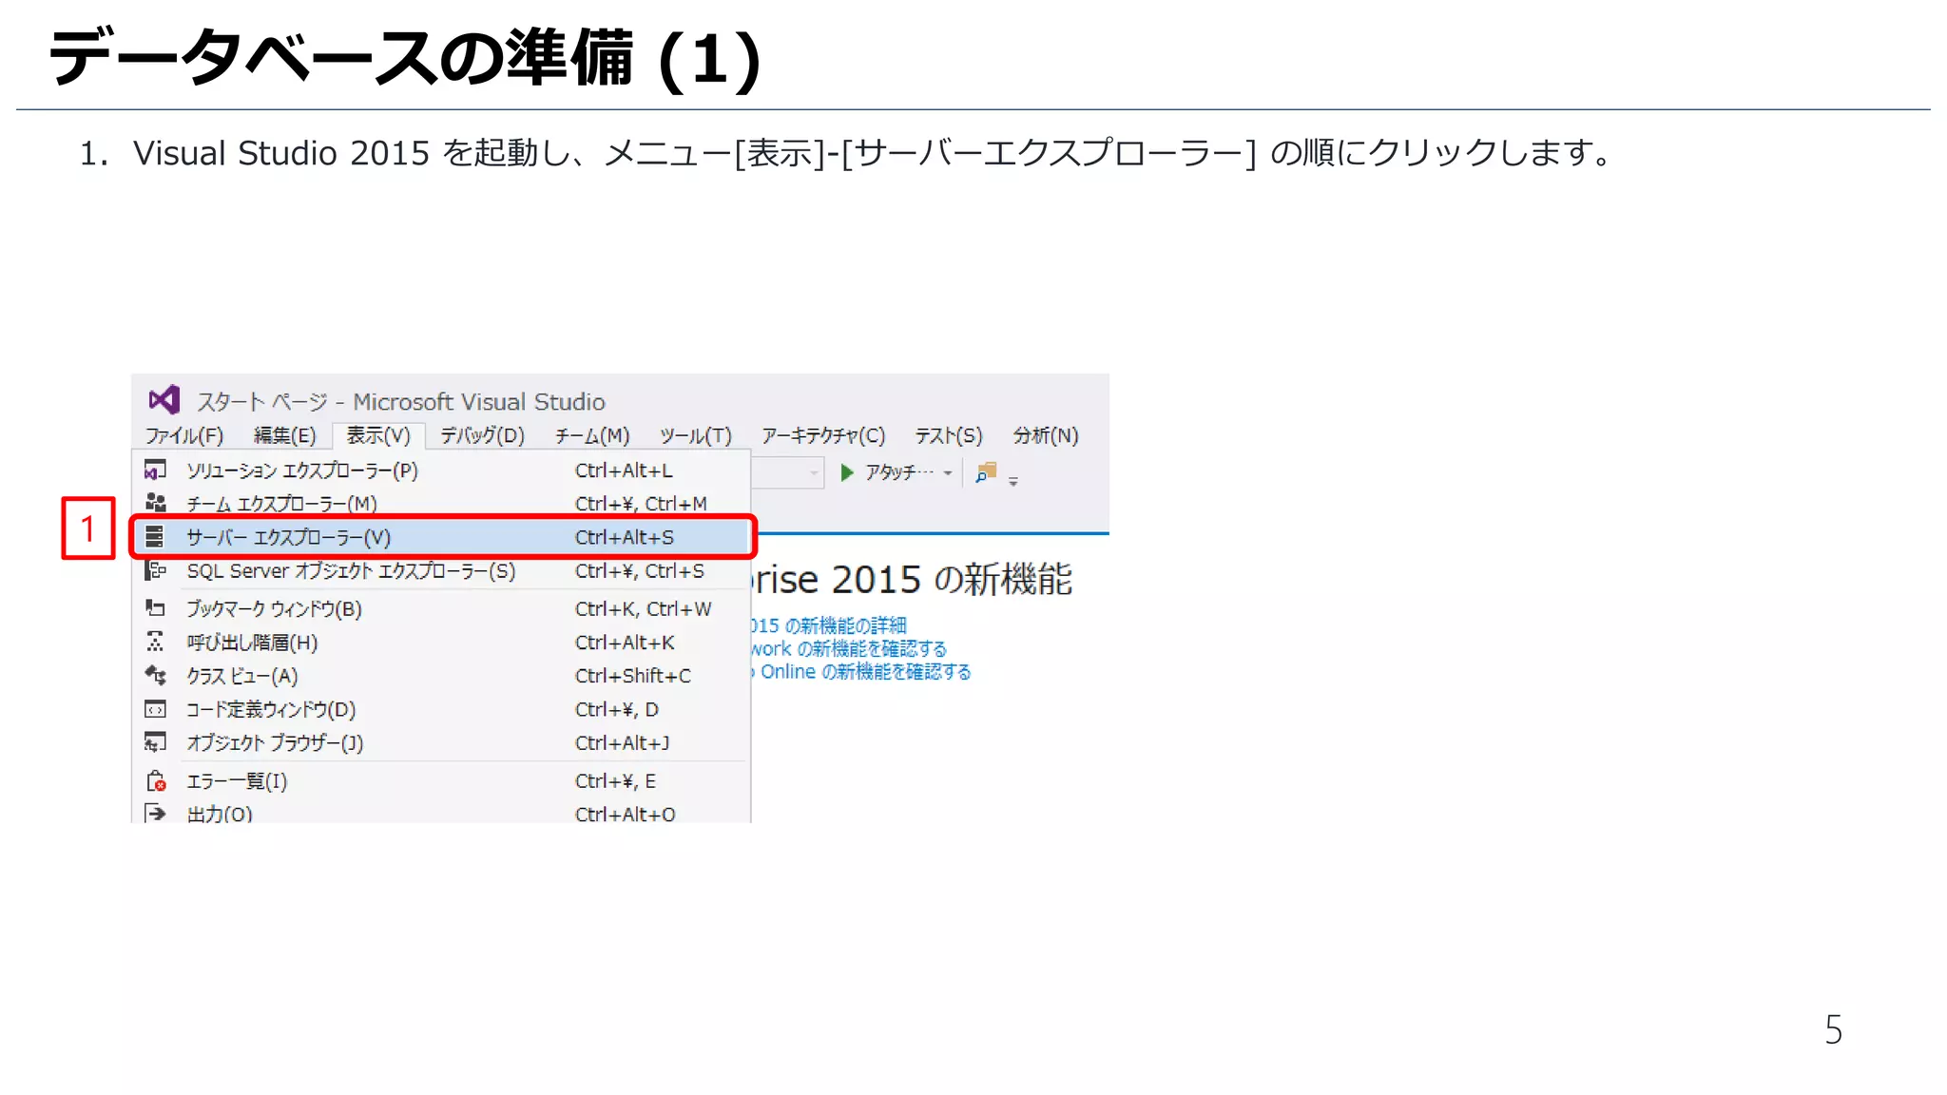Image resolution: width=1947 pixels, height=1095 pixels.
Task: Click the Error List icon
Action: pos(156,781)
